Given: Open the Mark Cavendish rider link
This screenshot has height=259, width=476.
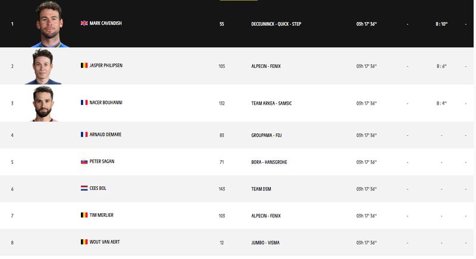Looking at the screenshot, I should coord(106,23).
